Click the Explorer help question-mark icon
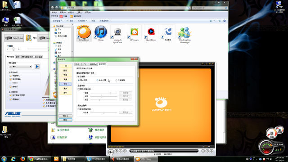This screenshot has height=162, width=288. (x=225, y=21)
